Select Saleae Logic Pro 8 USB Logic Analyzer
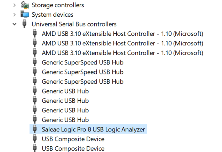 pyautogui.click(x=94, y=129)
